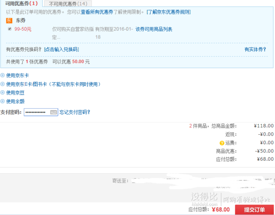Open the virtual keyboard icon in password field

(53, 112)
